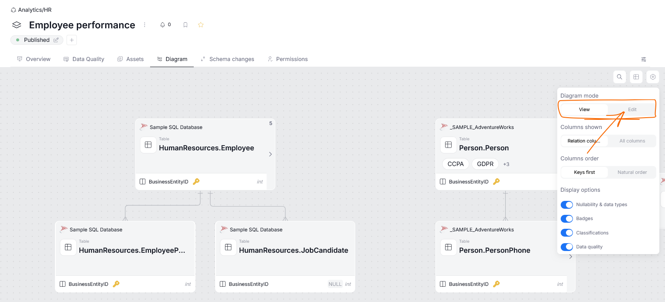Click the layers icon beside the Employee performance title
Image resolution: width=665 pixels, height=302 pixels.
pyautogui.click(x=17, y=25)
